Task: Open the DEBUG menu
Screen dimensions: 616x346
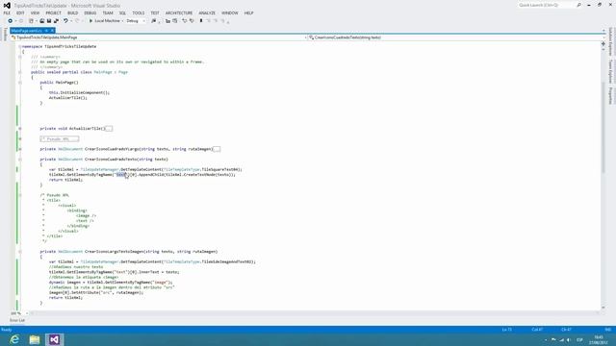Action: click(x=90, y=12)
